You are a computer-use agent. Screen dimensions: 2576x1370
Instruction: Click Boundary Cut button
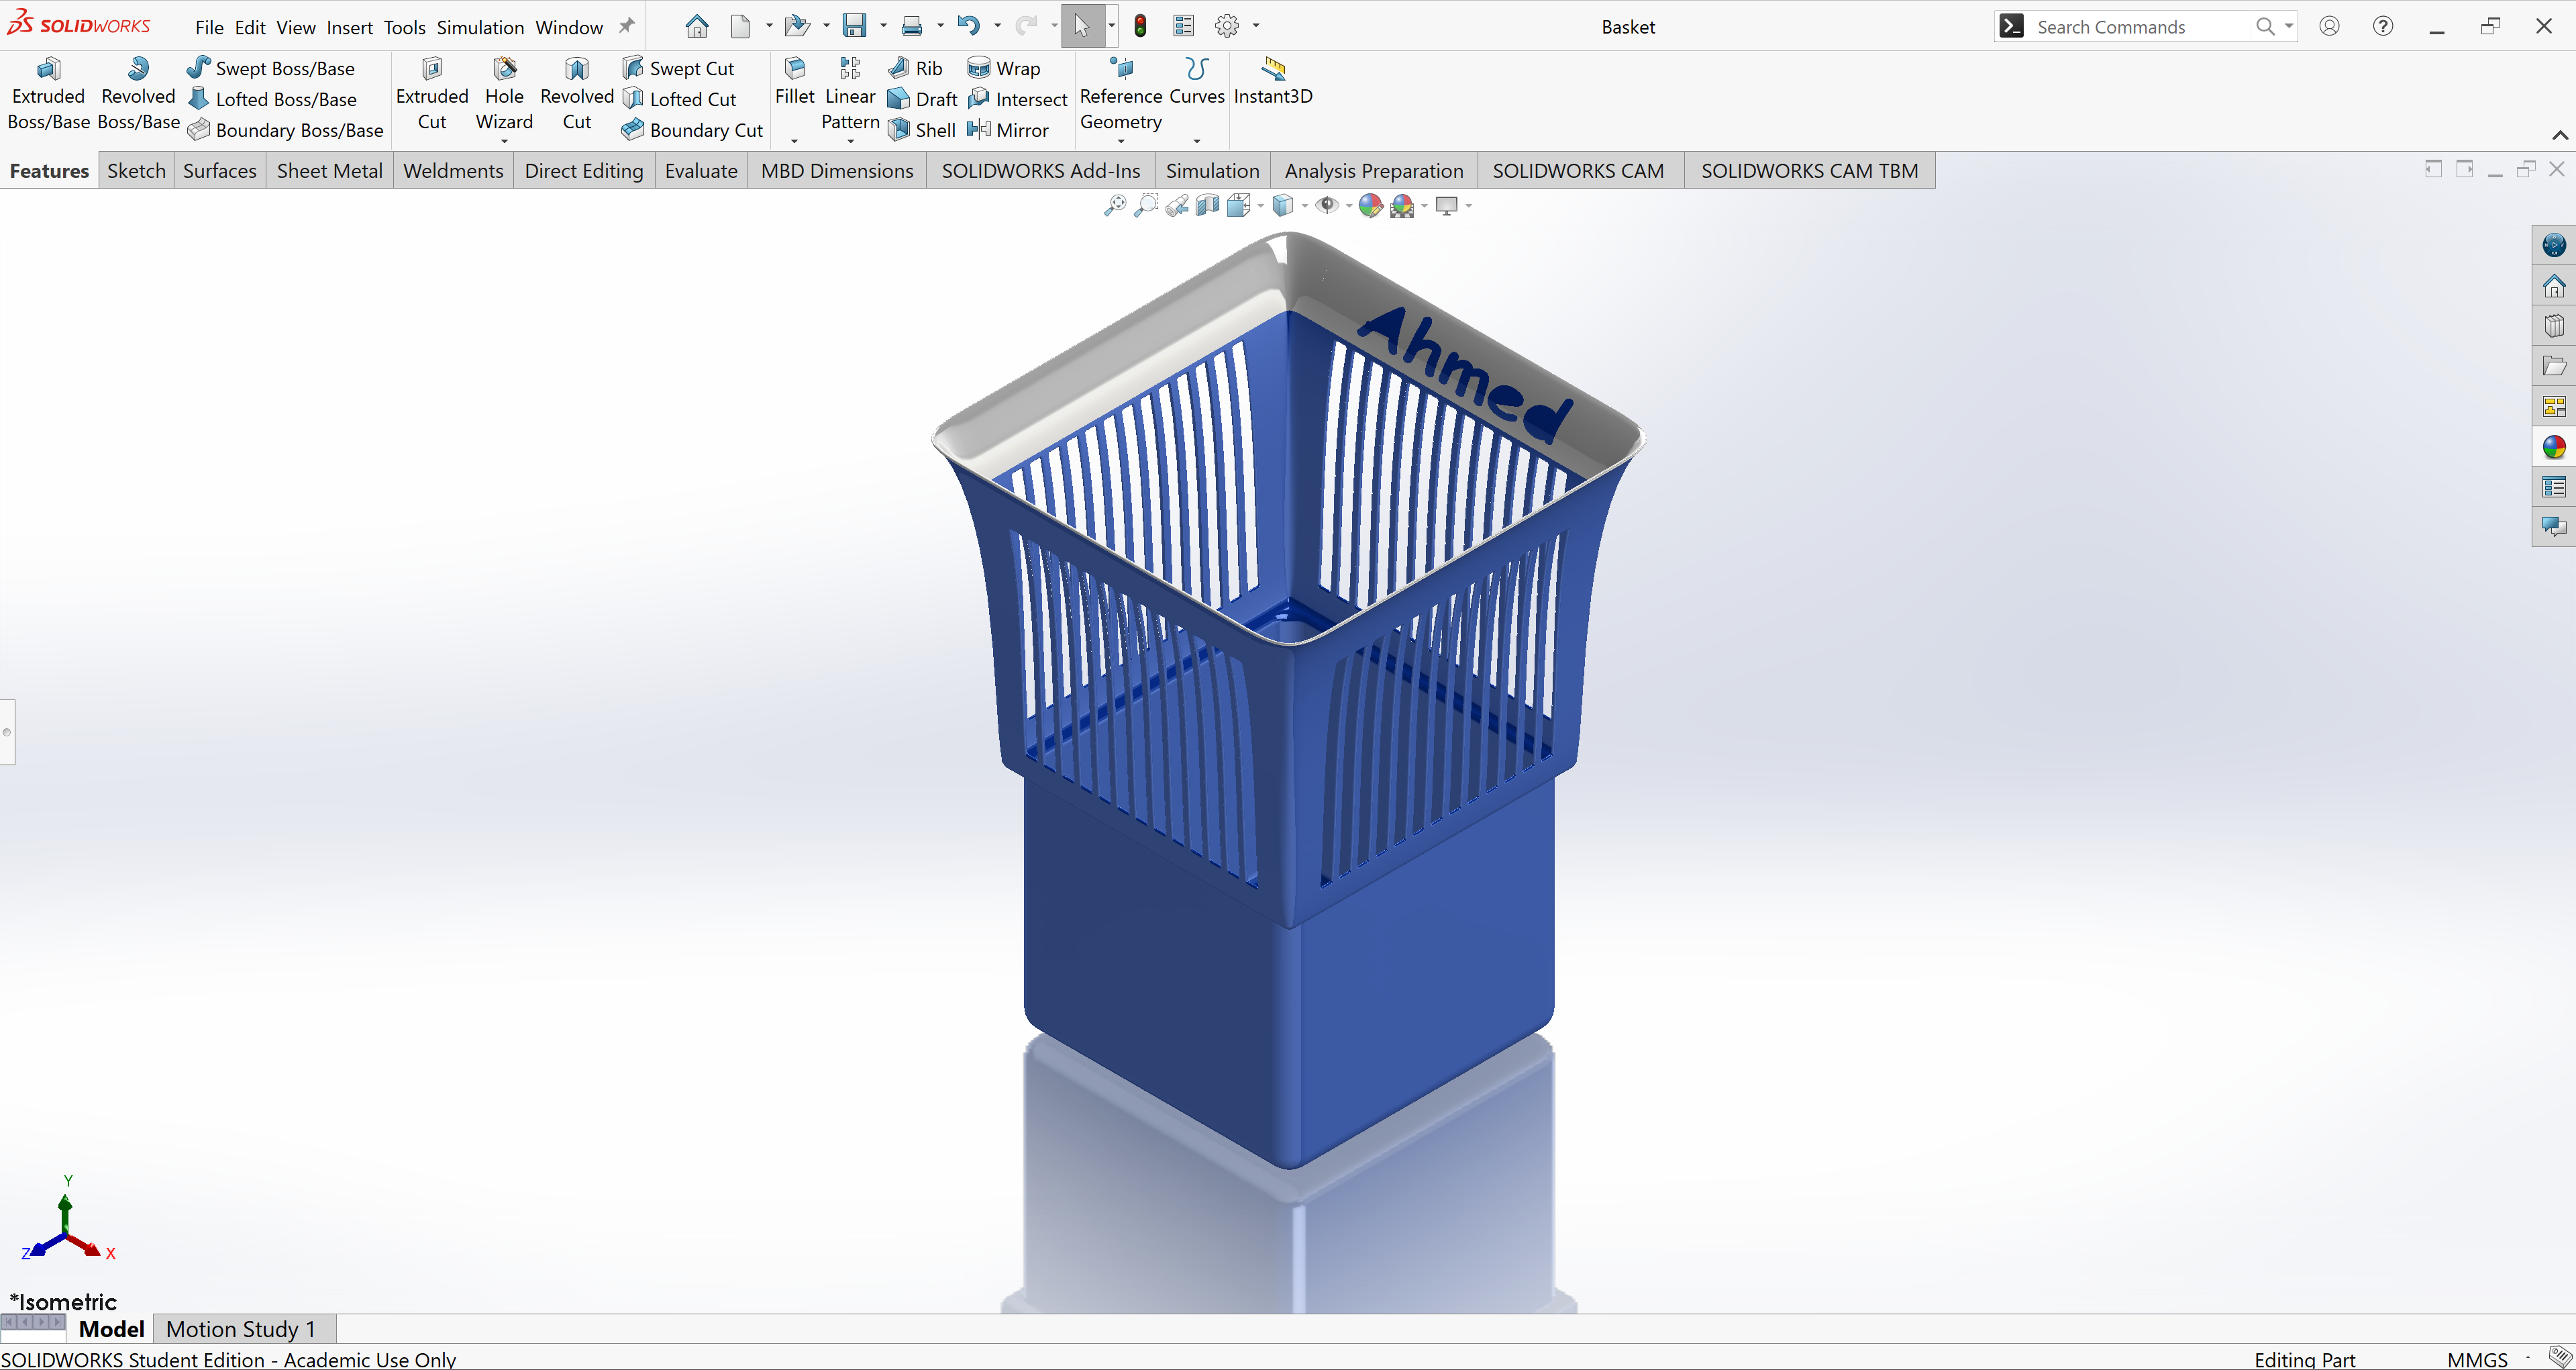tap(692, 130)
